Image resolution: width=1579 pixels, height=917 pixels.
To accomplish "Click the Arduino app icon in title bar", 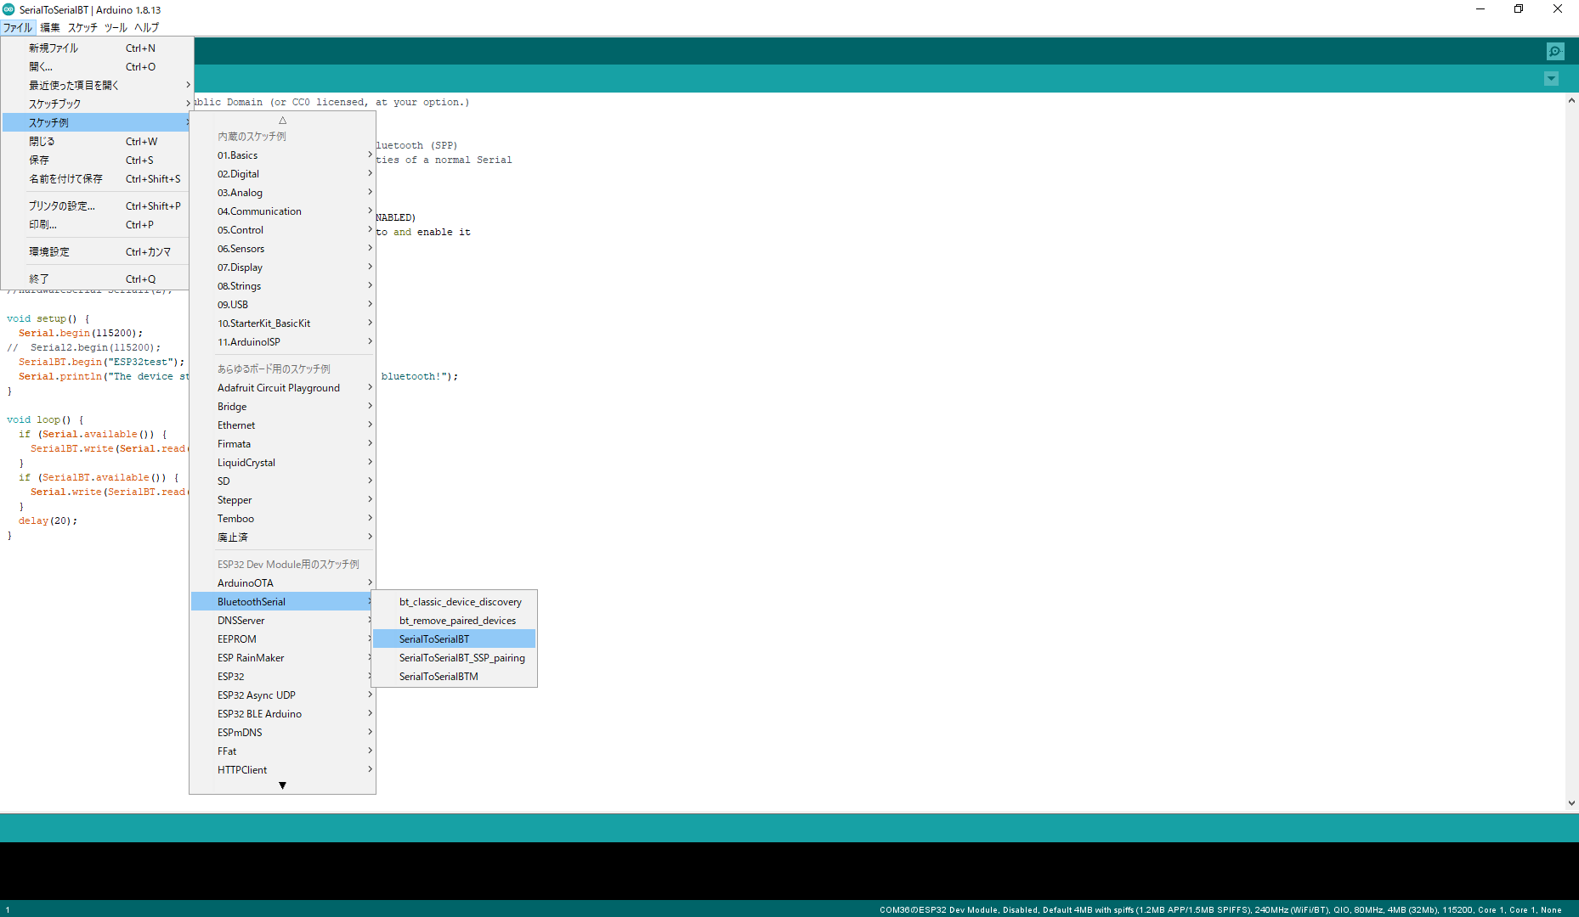I will point(8,9).
